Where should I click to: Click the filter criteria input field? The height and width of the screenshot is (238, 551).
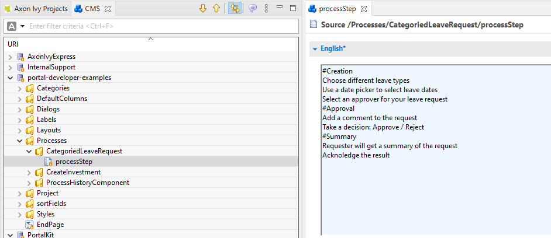[158, 27]
